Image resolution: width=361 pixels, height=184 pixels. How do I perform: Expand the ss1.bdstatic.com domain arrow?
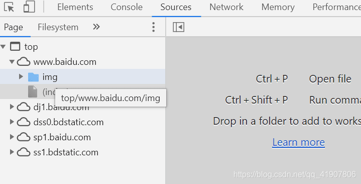click(x=12, y=152)
